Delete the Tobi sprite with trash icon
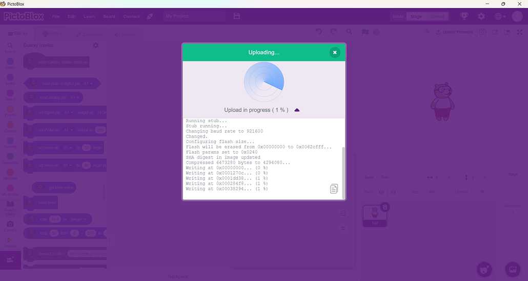528x281 pixels. pyautogui.click(x=385, y=207)
